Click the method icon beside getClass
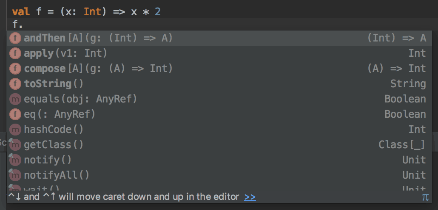438x210 pixels. (x=15, y=145)
